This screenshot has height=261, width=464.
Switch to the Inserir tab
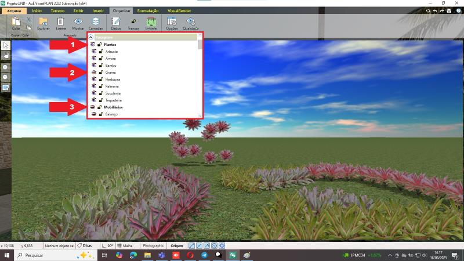point(98,11)
